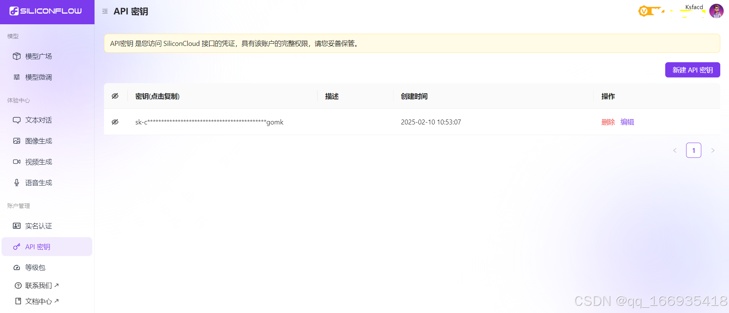Open 模型微调 in the sidebar
The width and height of the screenshot is (729, 313).
47,77
